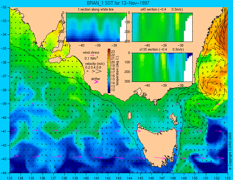Select the u135 section inset plot
The width and height of the screenshot is (233, 180).
pos(162,67)
